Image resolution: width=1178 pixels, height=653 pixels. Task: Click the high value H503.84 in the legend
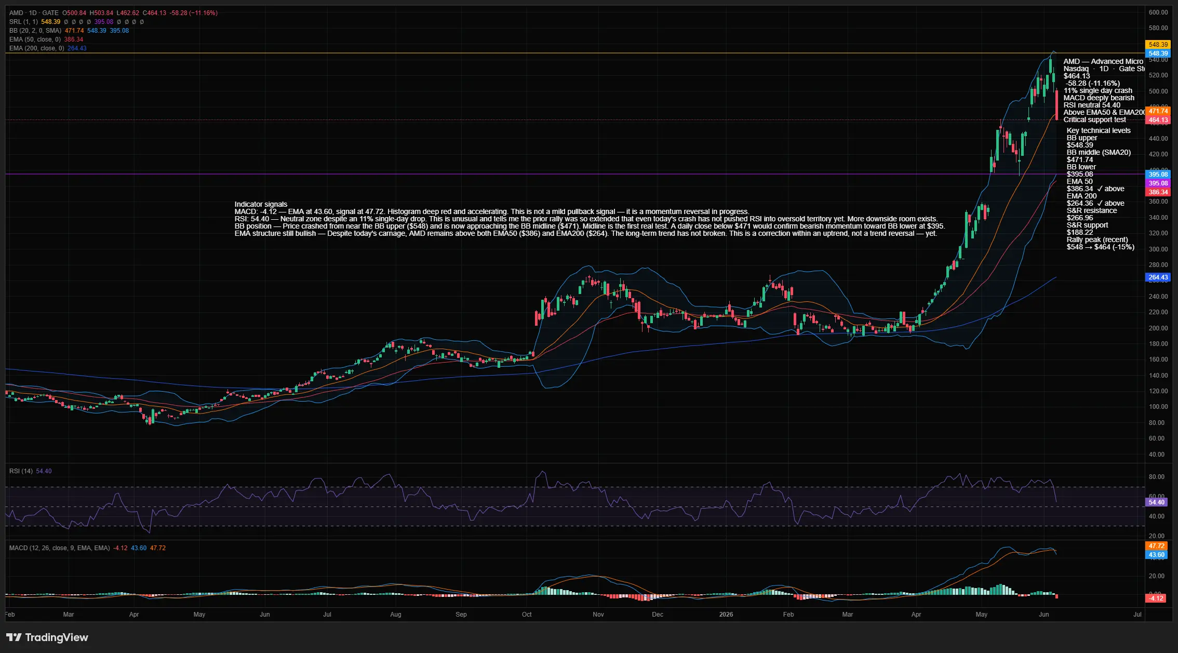coord(101,13)
